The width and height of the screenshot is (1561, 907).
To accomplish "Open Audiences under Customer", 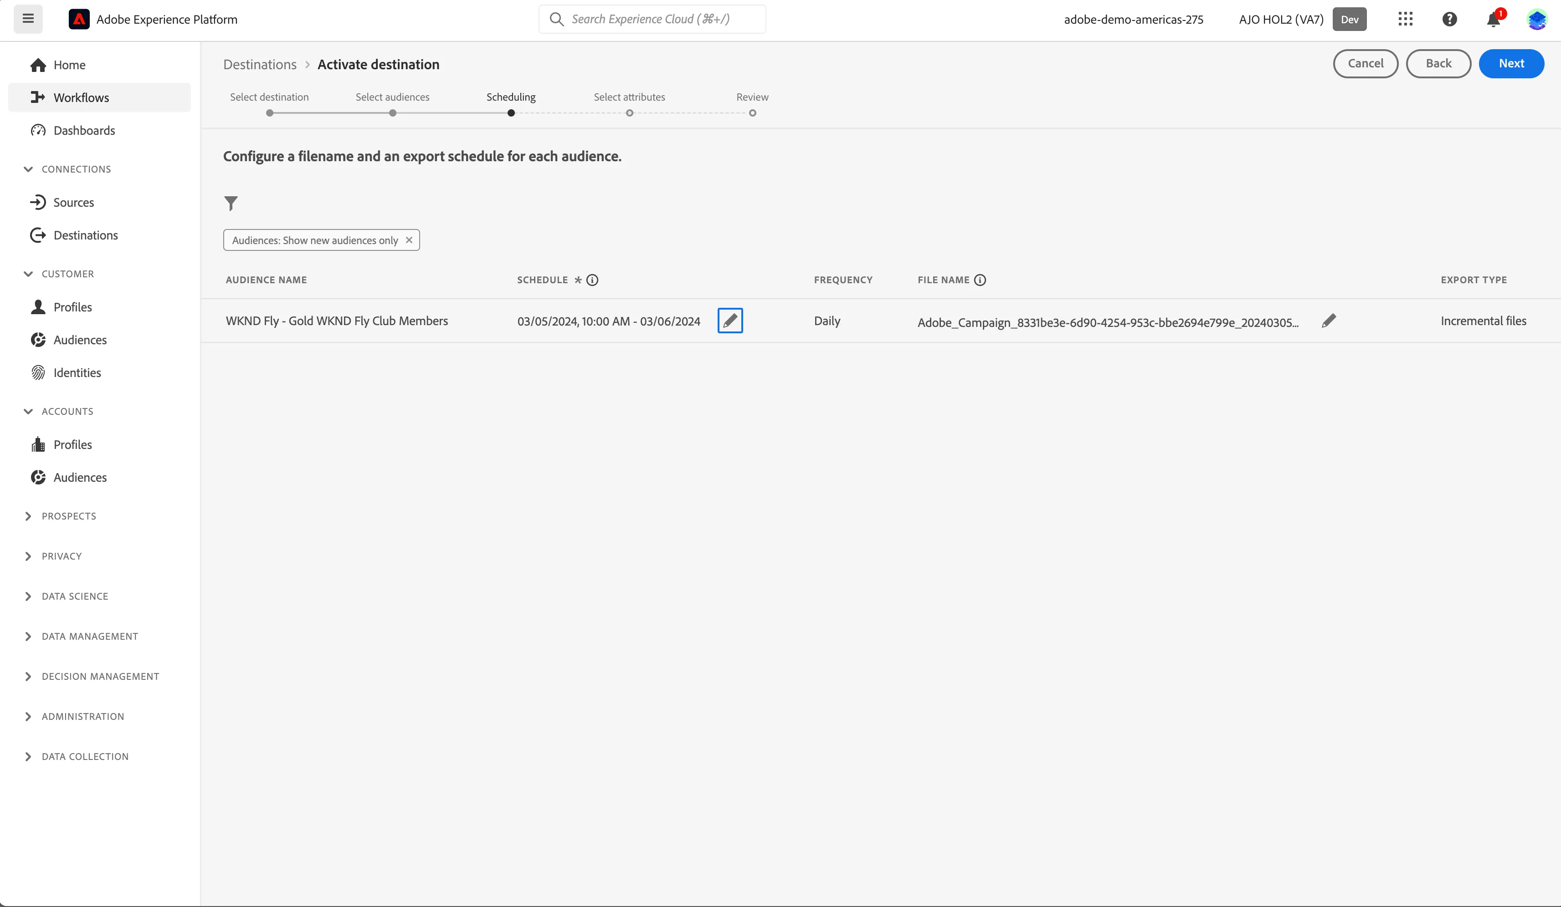I will point(99,340).
